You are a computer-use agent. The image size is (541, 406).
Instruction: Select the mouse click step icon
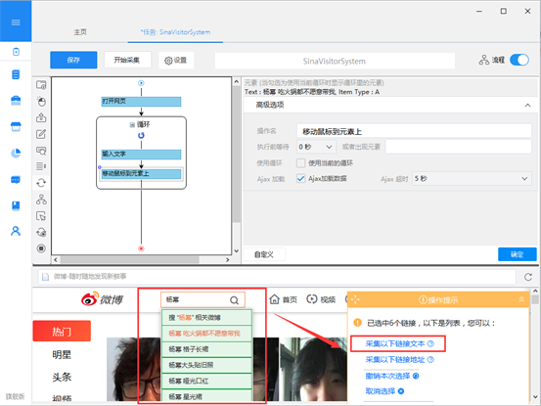[41, 101]
